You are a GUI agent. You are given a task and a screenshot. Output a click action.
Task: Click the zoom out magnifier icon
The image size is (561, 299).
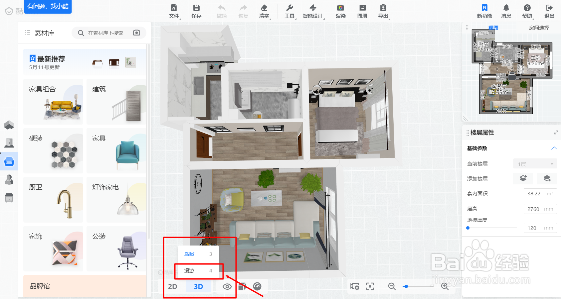[x=392, y=286]
